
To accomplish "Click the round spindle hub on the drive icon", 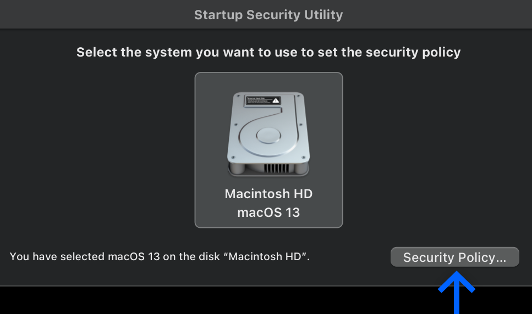I will coord(268,136).
